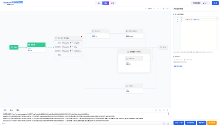Viewport: 221px width, 125px height.
Task: Switch to the 设计 tab
Action: coord(99,3)
